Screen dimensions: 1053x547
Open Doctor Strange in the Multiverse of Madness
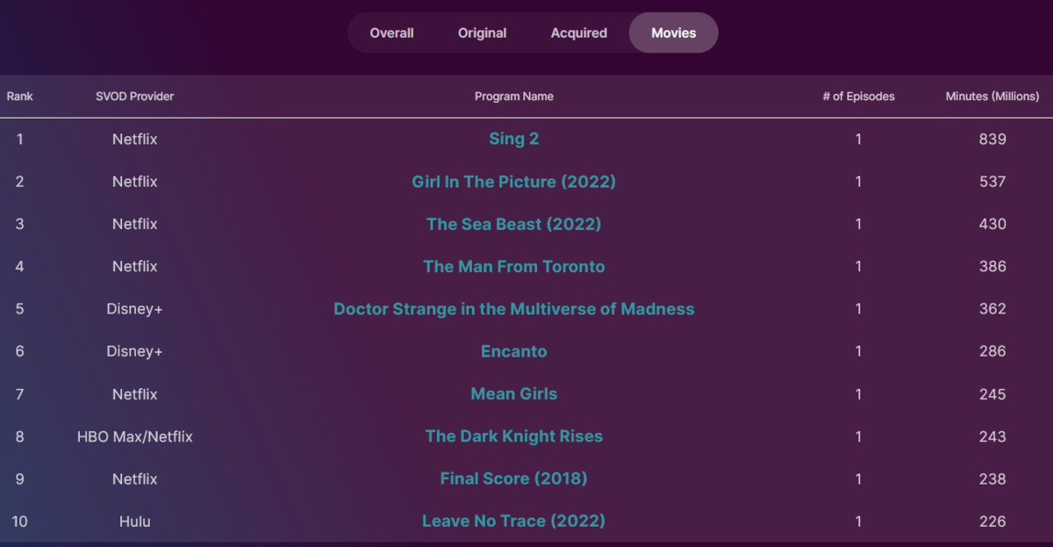coord(514,309)
